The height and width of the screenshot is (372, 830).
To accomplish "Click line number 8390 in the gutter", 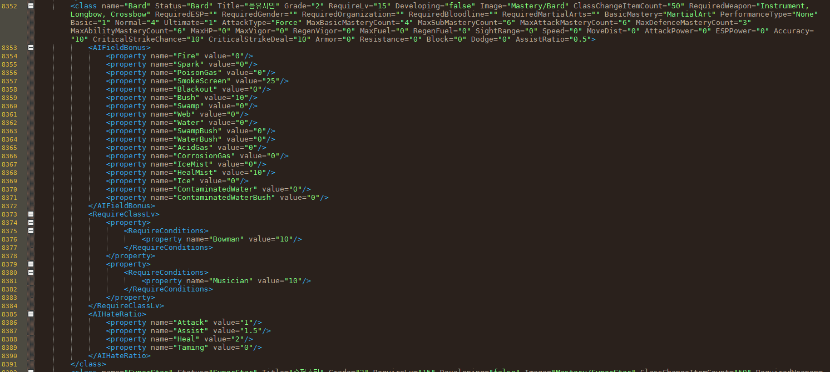I will pos(9,356).
